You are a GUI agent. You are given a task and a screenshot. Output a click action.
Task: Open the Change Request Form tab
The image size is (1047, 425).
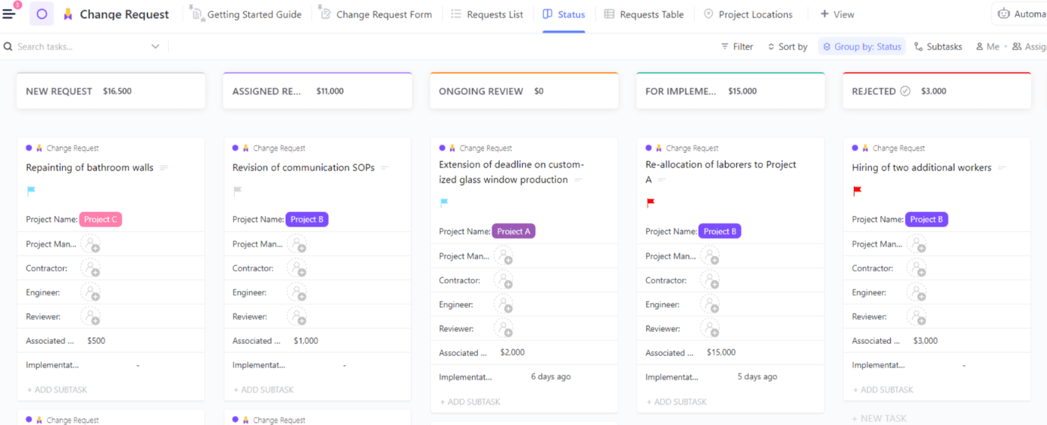pyautogui.click(x=376, y=14)
